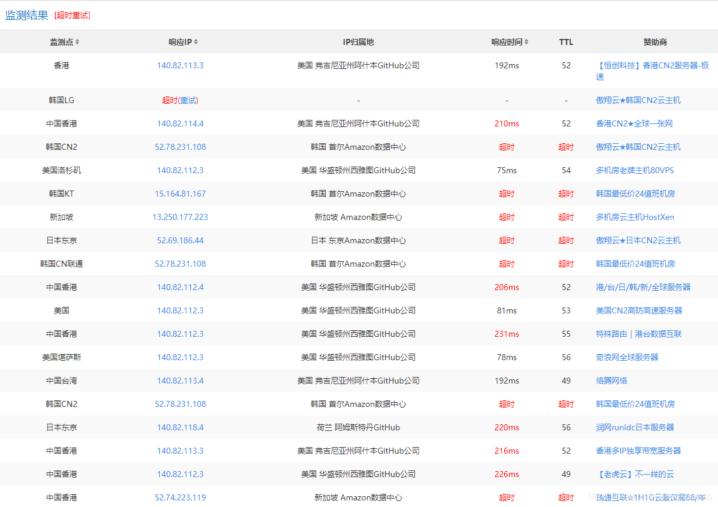Open sponsor 香港CN2★全球一张网 link
The image size is (718, 507).
634,123
